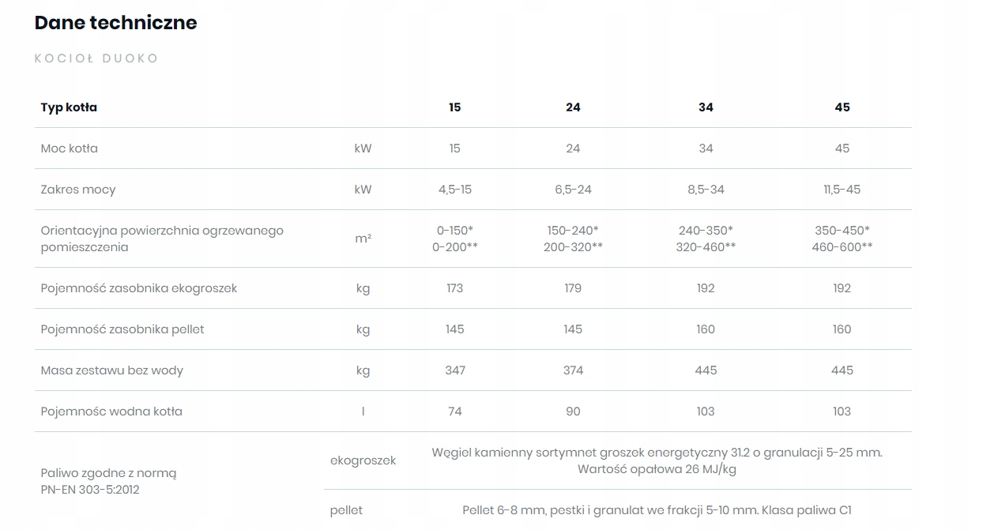The image size is (994, 530).
Task: Click 'Paliwo zgodne z normą' label
Action: coord(109,473)
